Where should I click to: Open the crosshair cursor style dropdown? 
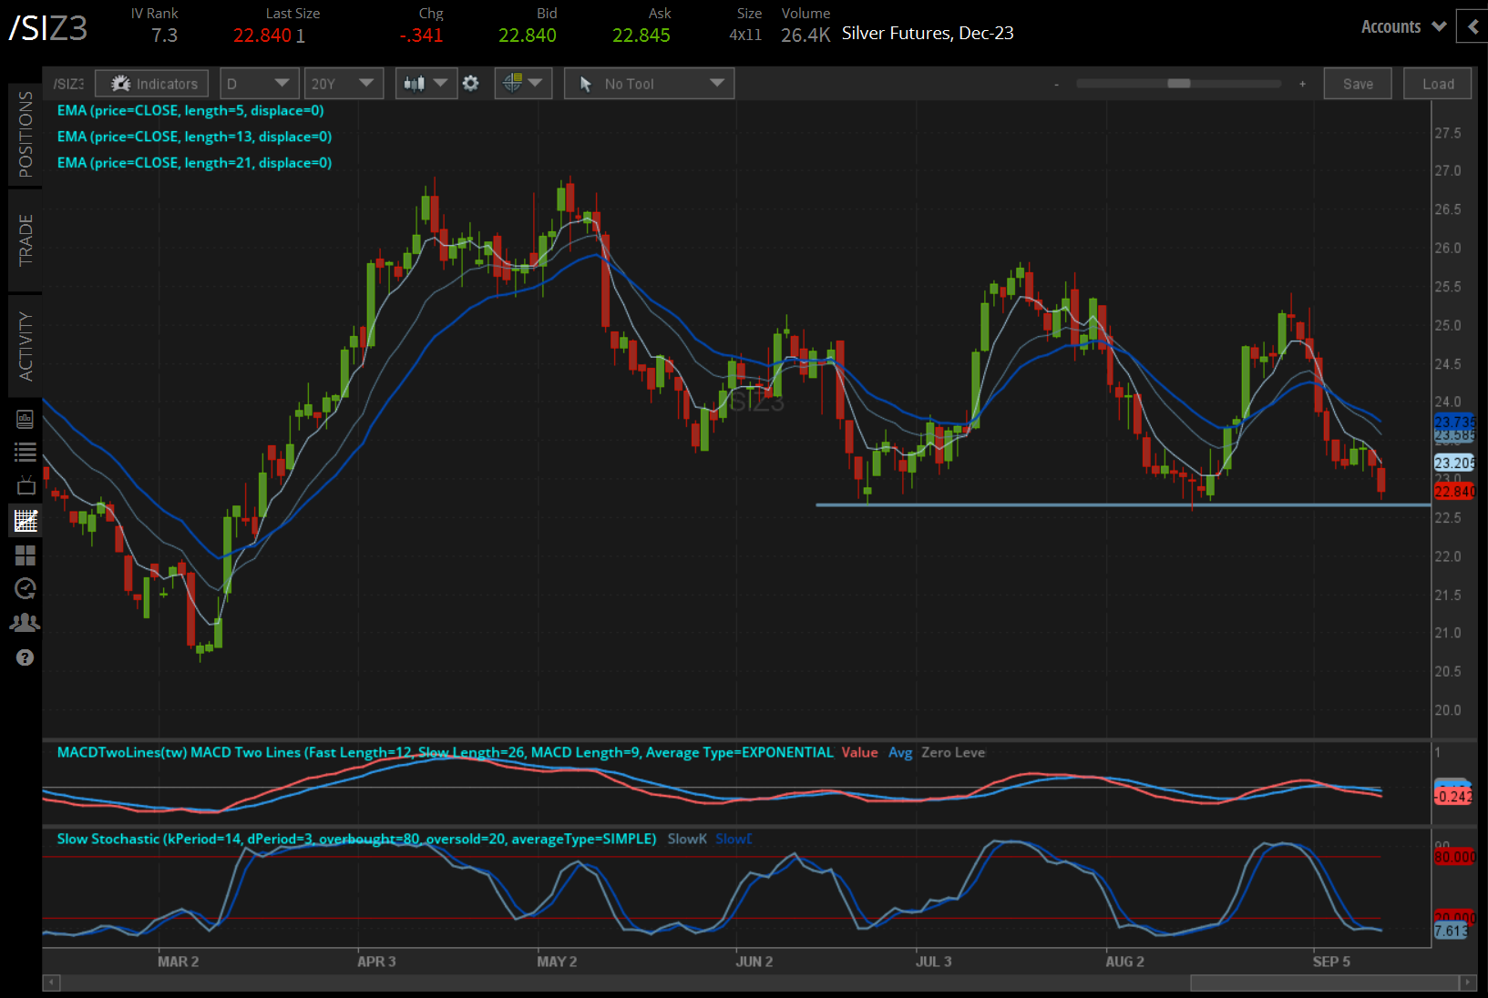[522, 84]
